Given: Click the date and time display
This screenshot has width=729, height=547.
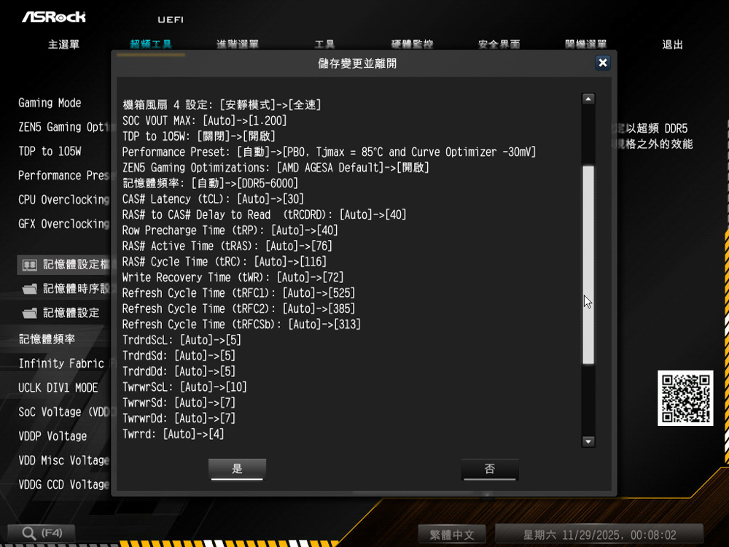Looking at the screenshot, I should tap(599, 535).
